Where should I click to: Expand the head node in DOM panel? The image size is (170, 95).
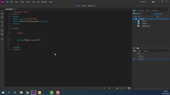point(137,56)
